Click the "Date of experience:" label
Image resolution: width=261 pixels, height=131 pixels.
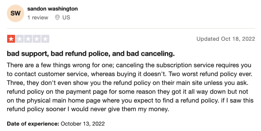(x=33, y=124)
